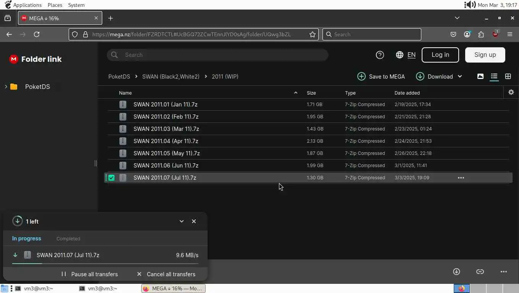This screenshot has height=293, width=519.
Task: Collapse the transfers panel chevron
Action: click(x=182, y=221)
